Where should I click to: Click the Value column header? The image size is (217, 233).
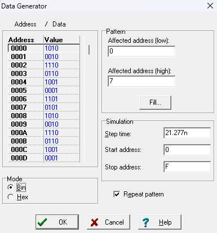pyautogui.click(x=61, y=40)
